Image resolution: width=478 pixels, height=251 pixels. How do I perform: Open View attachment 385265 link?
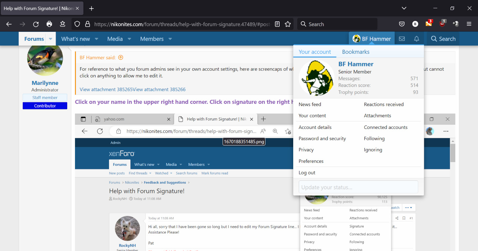[106, 90]
